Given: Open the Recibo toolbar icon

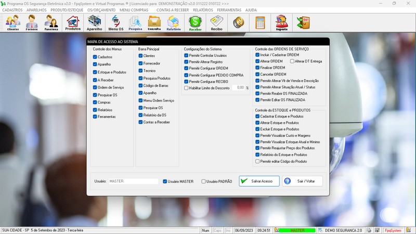Looking at the screenshot, I should (x=216, y=23).
